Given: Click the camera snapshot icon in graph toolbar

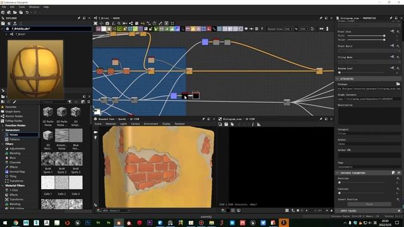Looking at the screenshot, I should point(107,23).
